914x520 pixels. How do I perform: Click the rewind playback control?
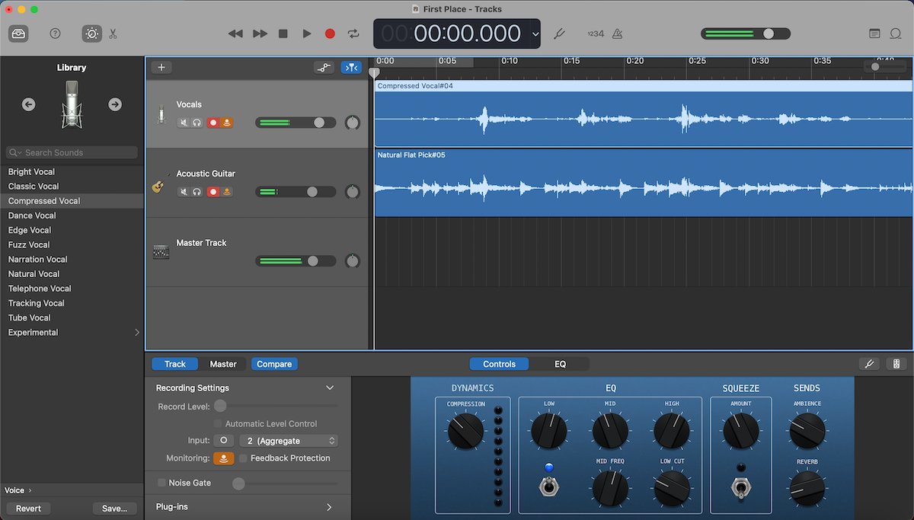click(x=235, y=33)
